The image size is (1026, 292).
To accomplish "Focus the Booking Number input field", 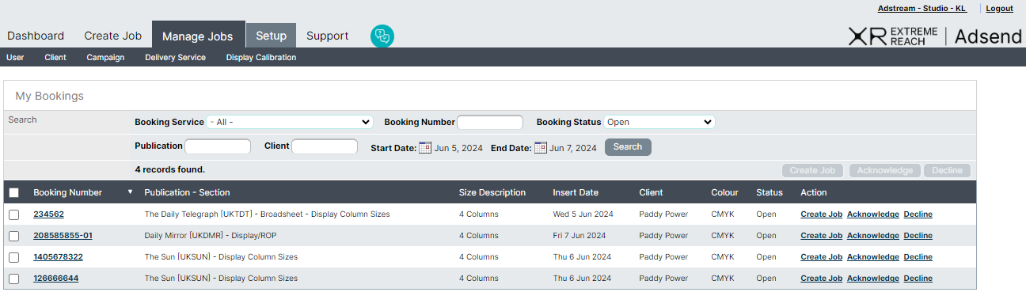I will 490,122.
